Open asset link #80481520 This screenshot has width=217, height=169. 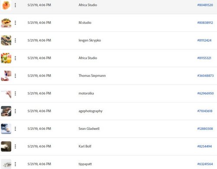pyautogui.click(x=205, y=5)
